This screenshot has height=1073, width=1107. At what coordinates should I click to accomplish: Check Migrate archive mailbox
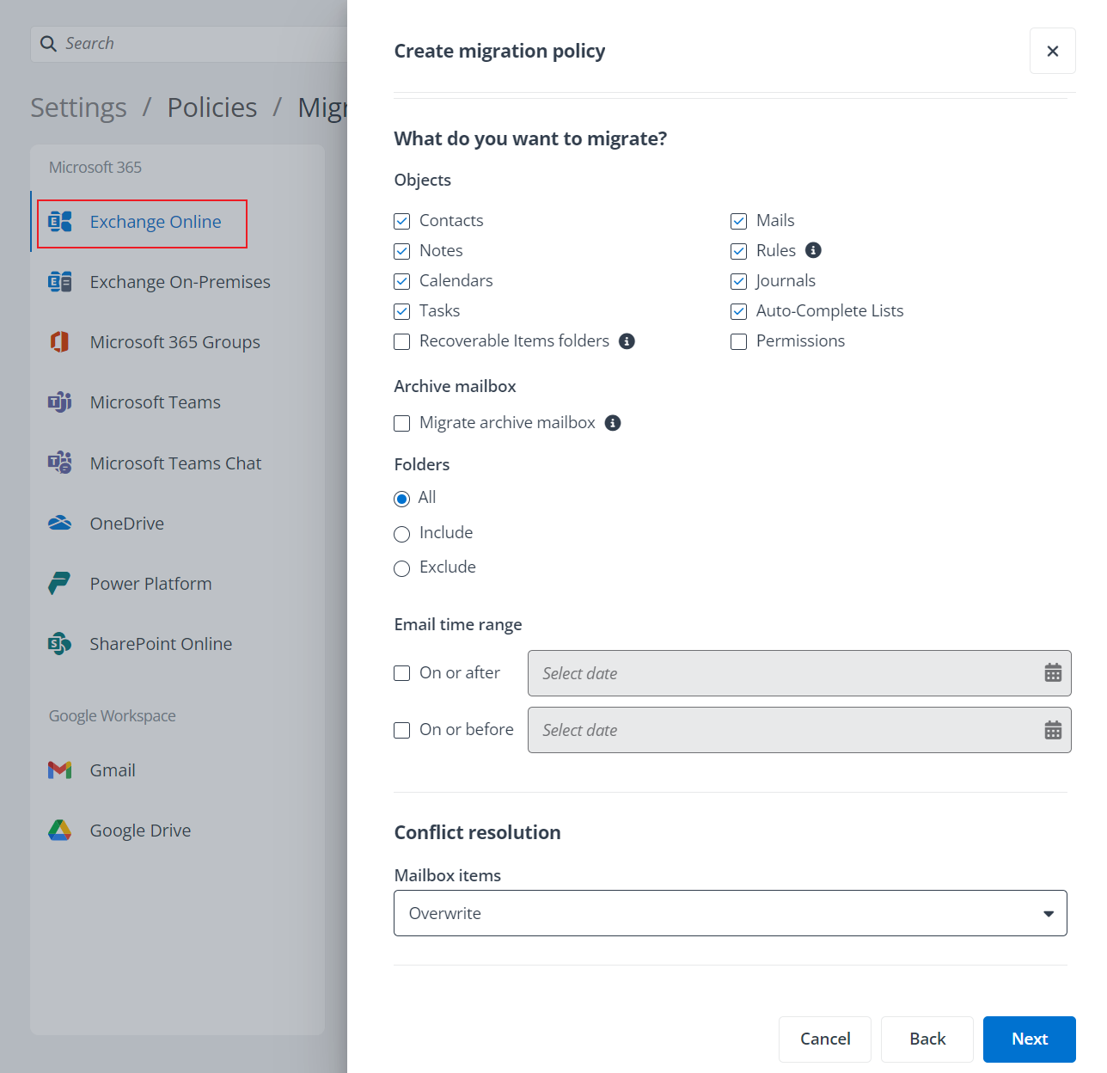(401, 423)
